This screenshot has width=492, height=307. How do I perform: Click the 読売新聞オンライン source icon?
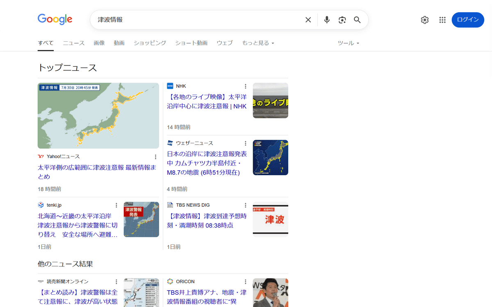tap(41, 282)
